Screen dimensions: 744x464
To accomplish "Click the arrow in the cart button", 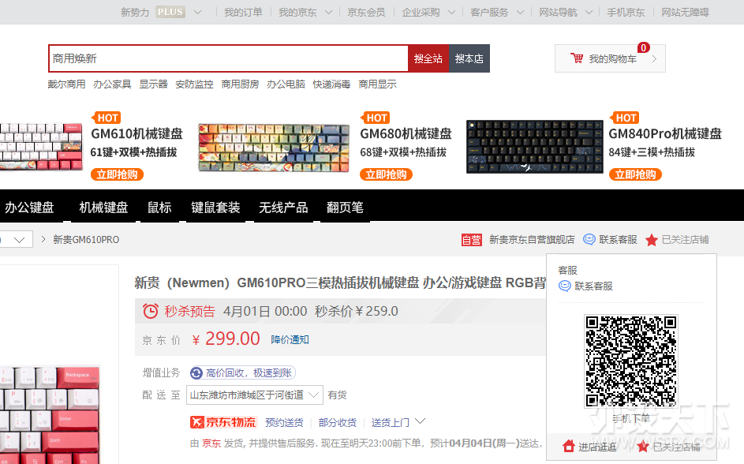I will [x=654, y=59].
